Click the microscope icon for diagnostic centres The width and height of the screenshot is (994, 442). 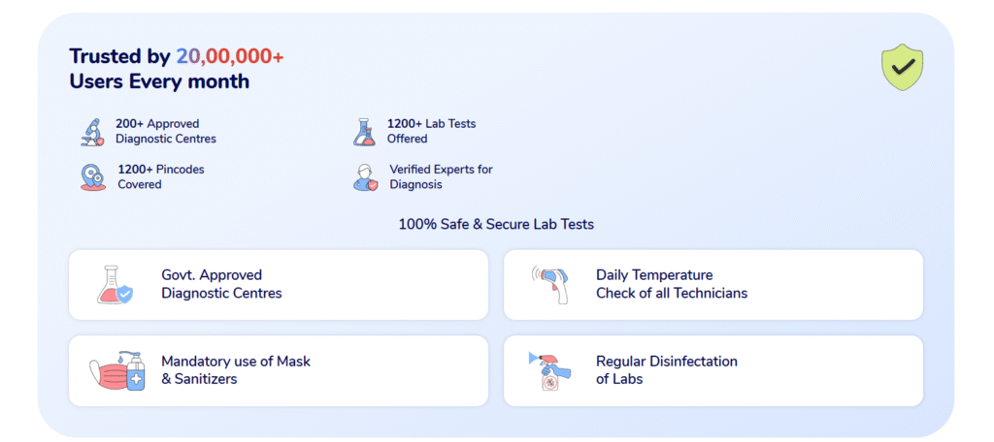point(93,131)
